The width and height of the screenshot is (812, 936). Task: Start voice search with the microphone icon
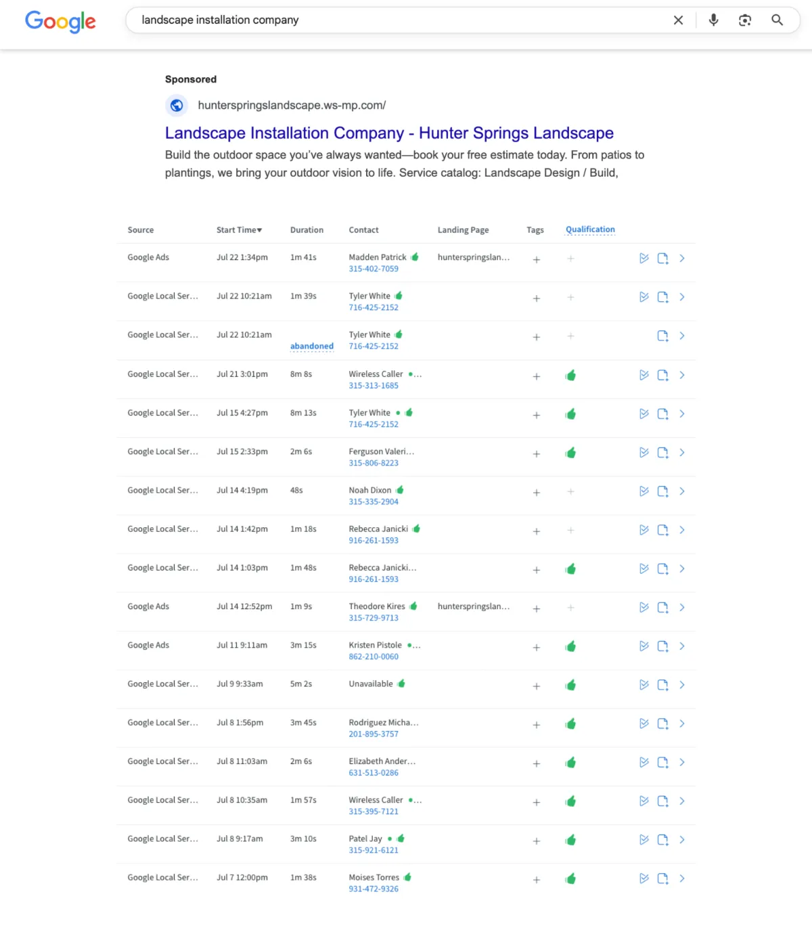pyautogui.click(x=713, y=20)
